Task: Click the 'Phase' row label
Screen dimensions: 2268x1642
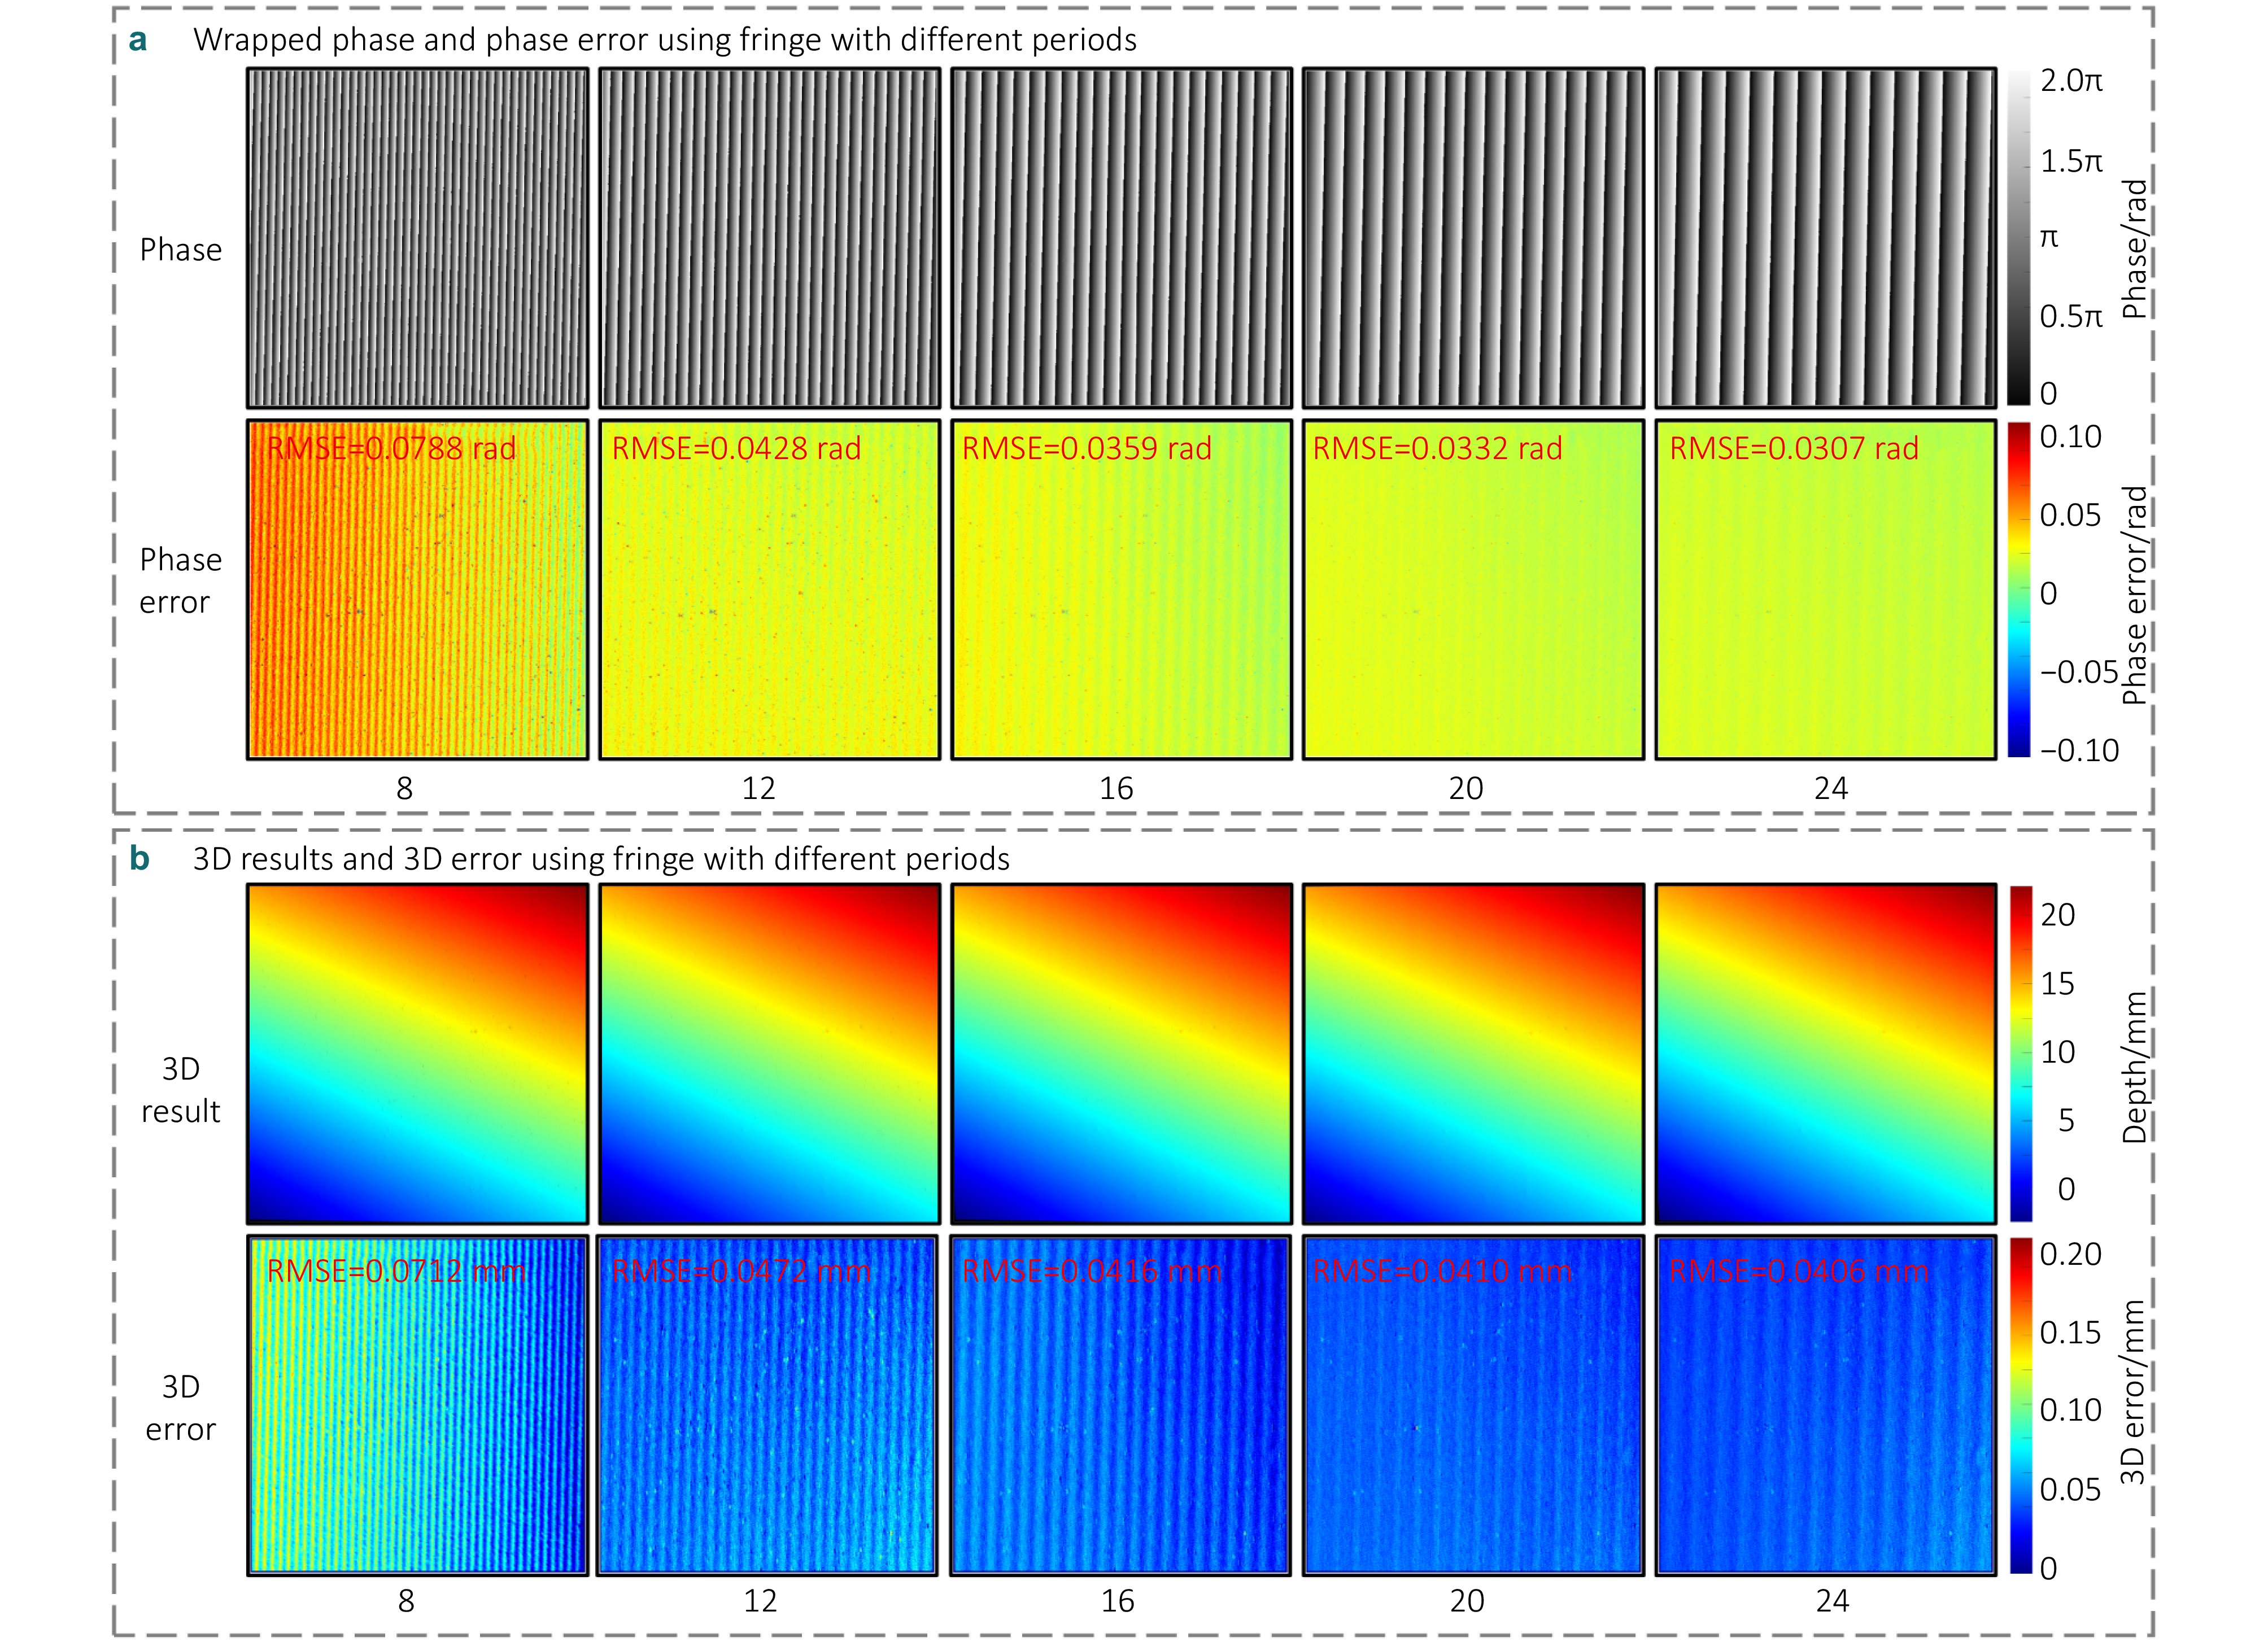Action: [x=181, y=249]
